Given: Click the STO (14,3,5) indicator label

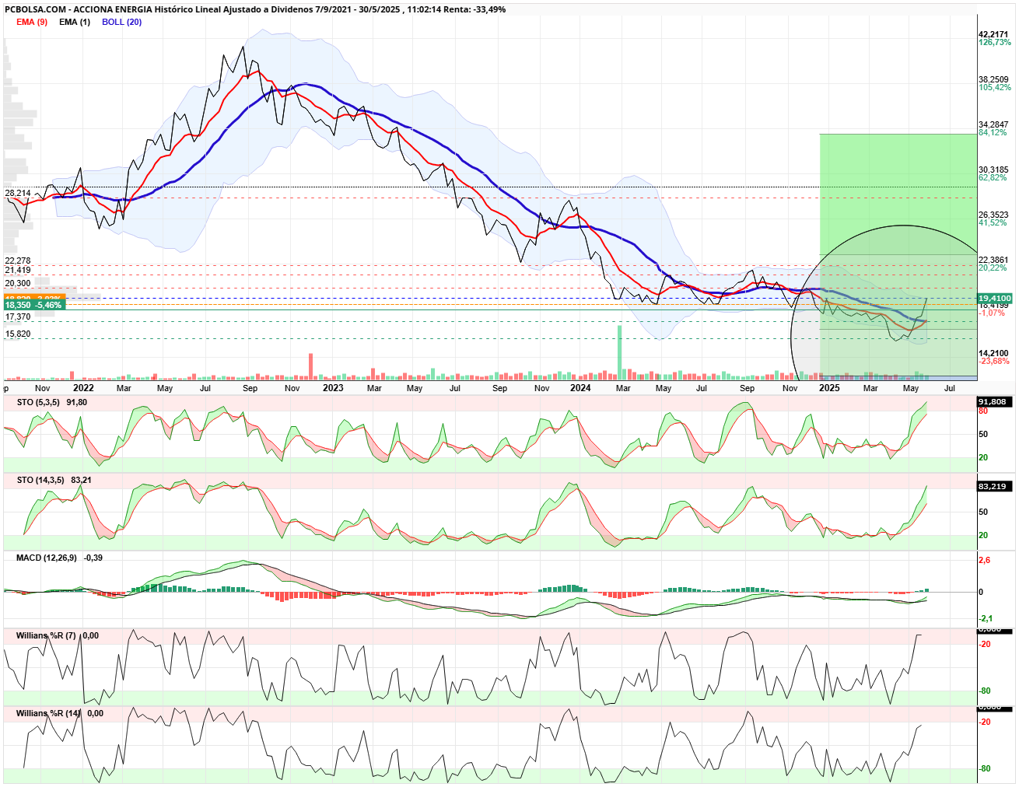Looking at the screenshot, I should (40, 480).
